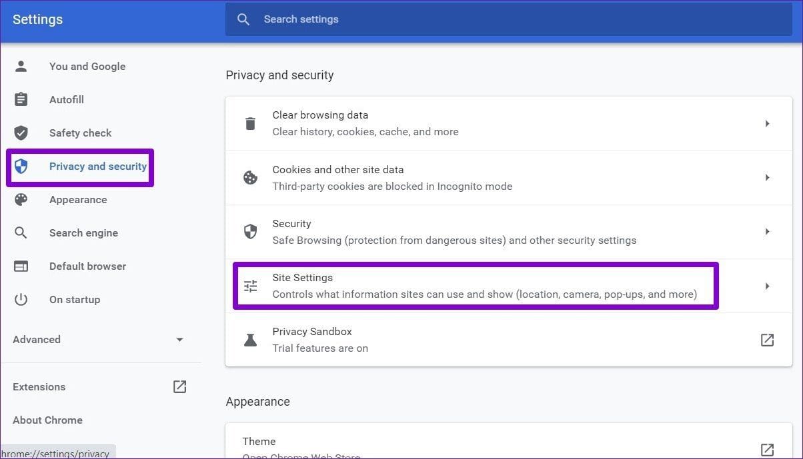Click the palette icon beside Appearance

click(21, 199)
